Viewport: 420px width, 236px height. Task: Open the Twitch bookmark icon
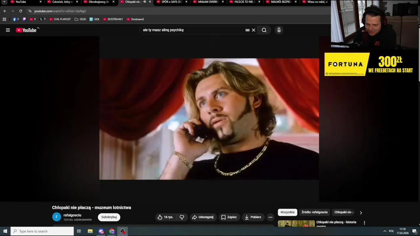(24, 19)
